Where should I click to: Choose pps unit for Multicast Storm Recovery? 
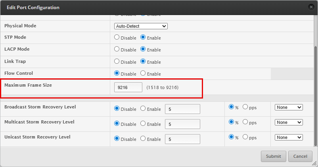245,121
